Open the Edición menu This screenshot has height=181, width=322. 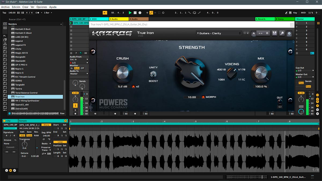coord(16,7)
